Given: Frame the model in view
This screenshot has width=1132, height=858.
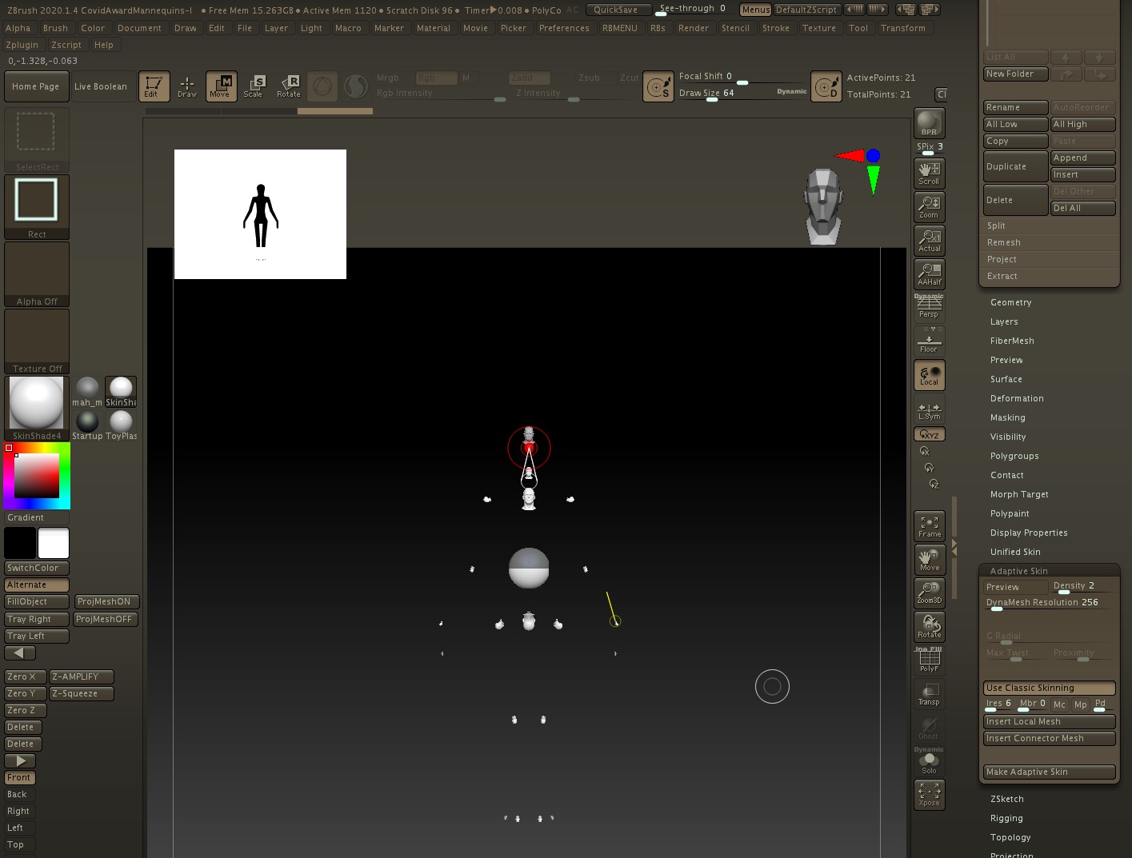Looking at the screenshot, I should coord(929,525).
